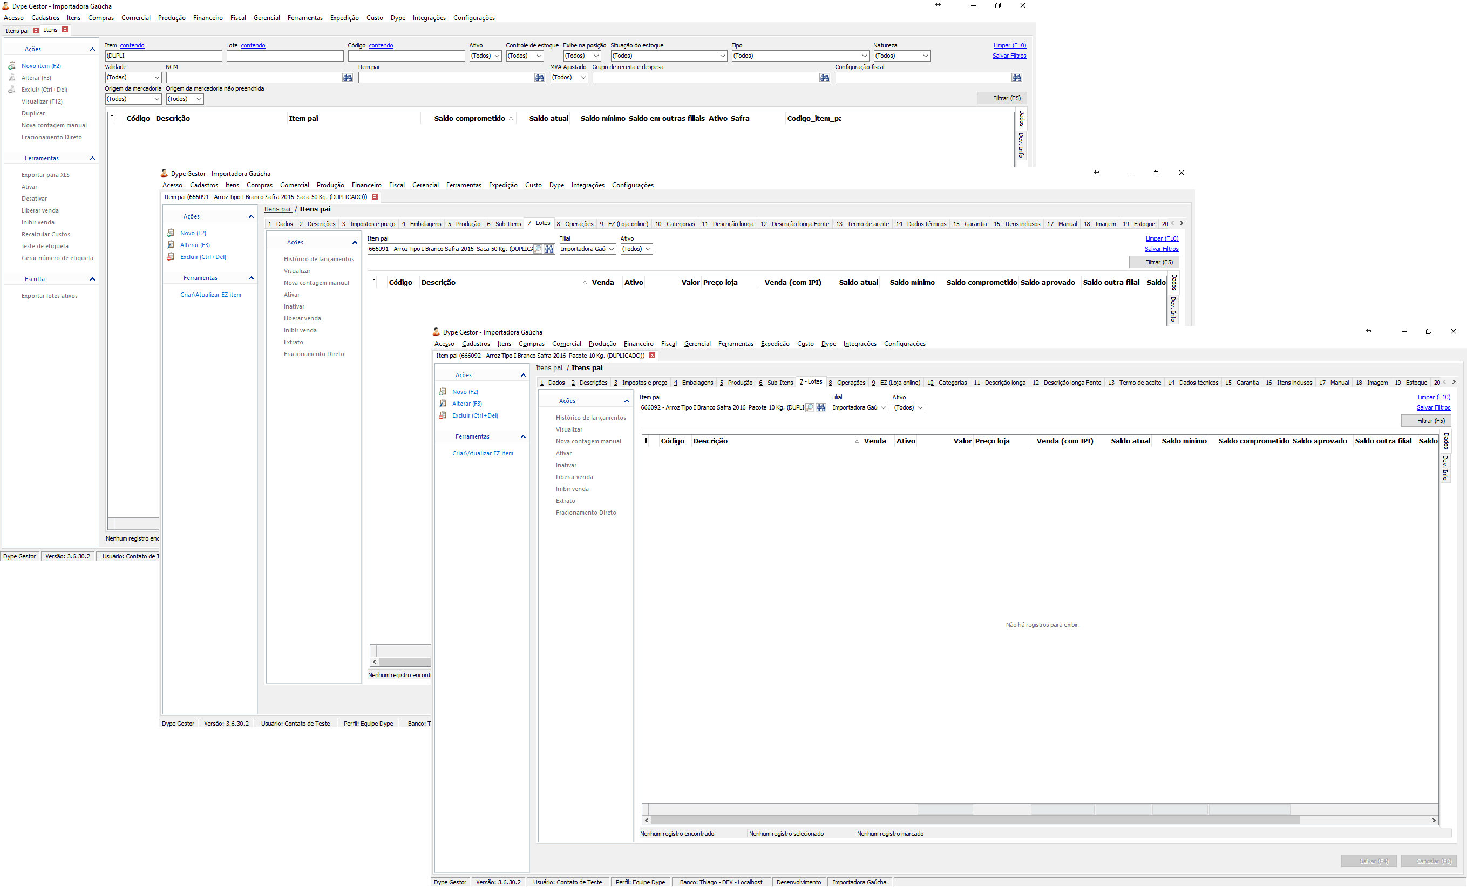Click Novo (F2) icon in 666091 window
The height and width of the screenshot is (887, 1467).
click(x=171, y=233)
